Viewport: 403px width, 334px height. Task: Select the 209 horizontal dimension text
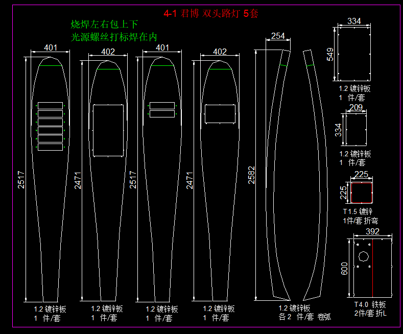[355, 107]
